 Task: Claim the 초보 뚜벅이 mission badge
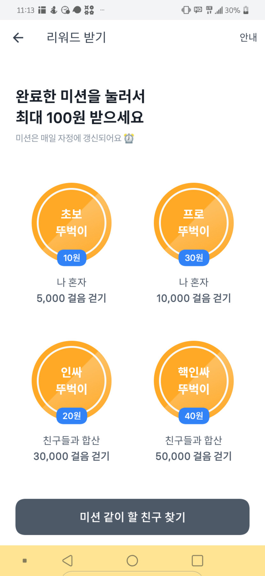pos(72,223)
